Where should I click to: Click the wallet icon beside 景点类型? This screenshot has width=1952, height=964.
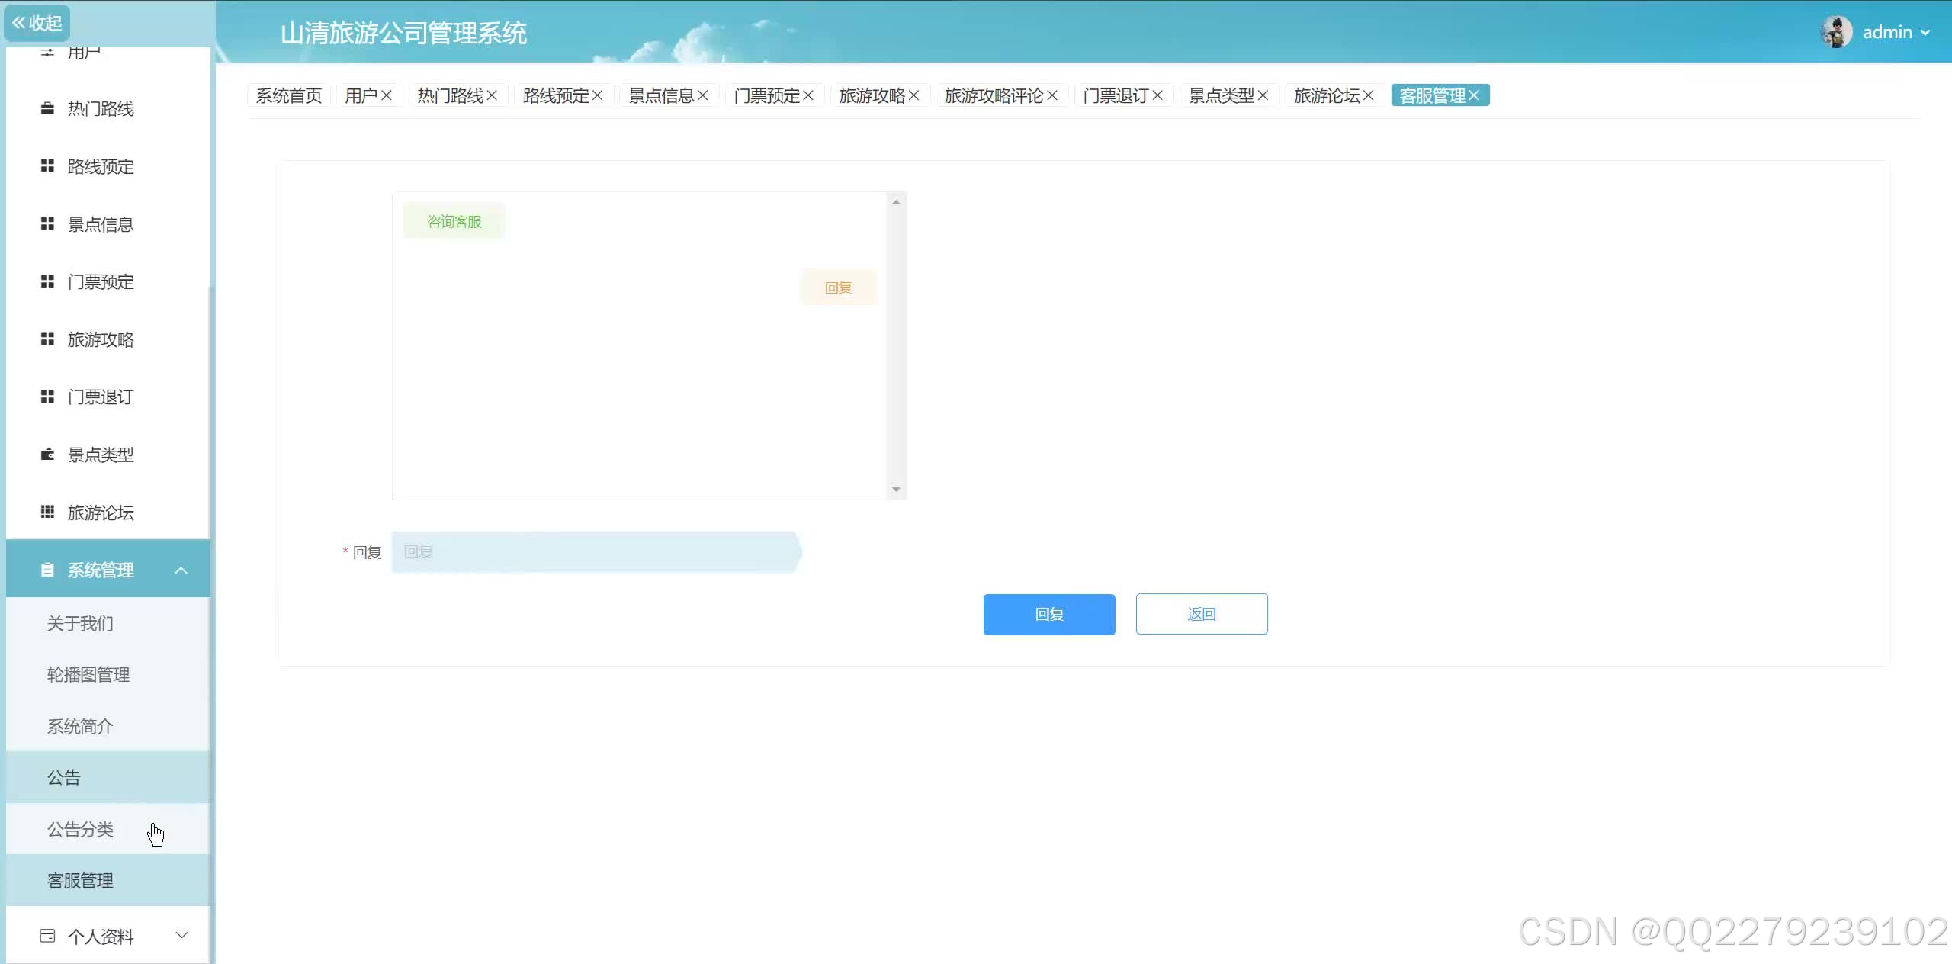click(47, 455)
